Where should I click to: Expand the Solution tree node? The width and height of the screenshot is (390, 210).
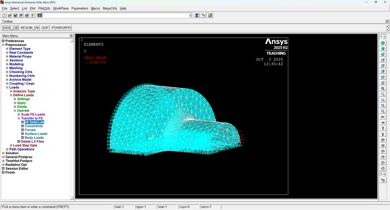coord(3,153)
